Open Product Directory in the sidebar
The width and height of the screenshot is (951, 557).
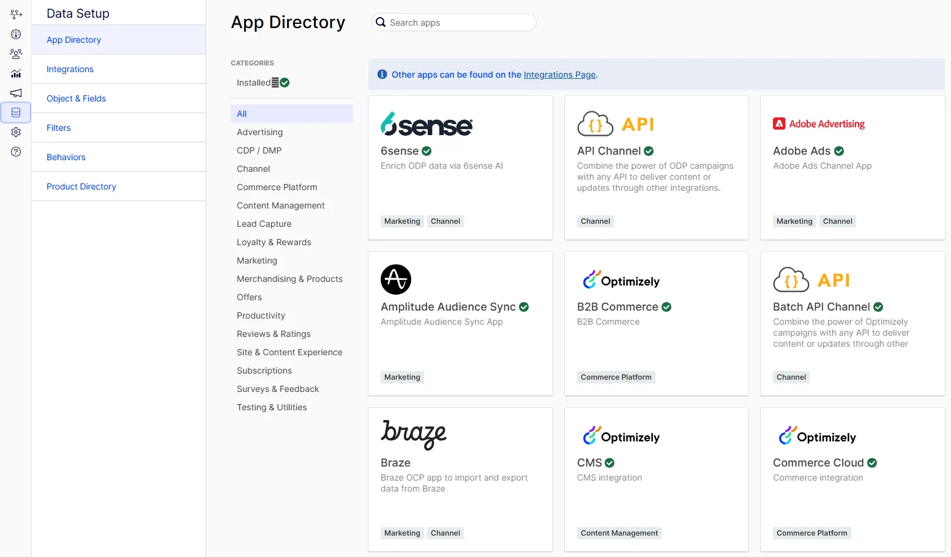click(119, 186)
